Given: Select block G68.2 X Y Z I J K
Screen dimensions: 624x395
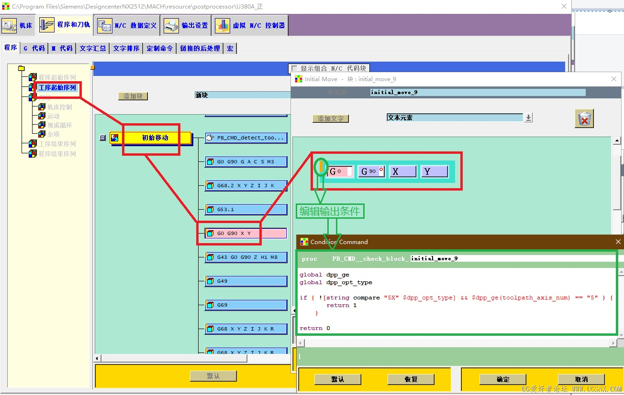Looking at the screenshot, I should tap(246, 185).
